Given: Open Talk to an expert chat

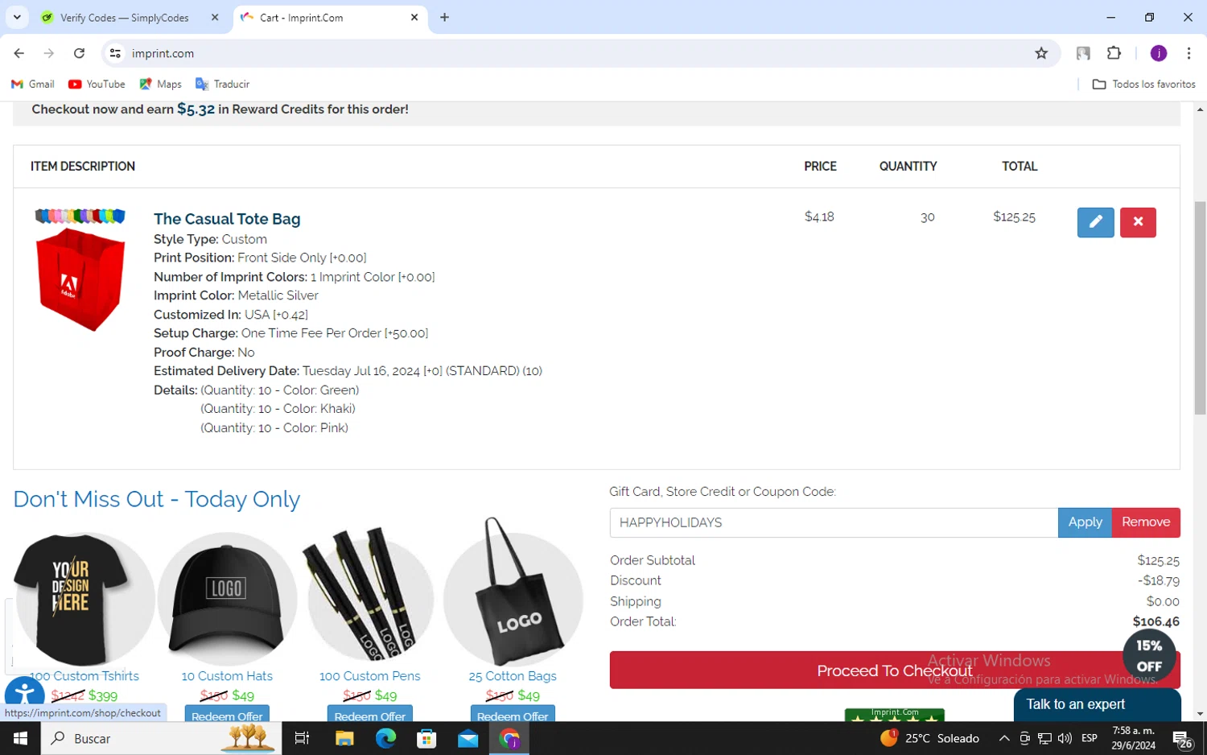Looking at the screenshot, I should [1098, 704].
